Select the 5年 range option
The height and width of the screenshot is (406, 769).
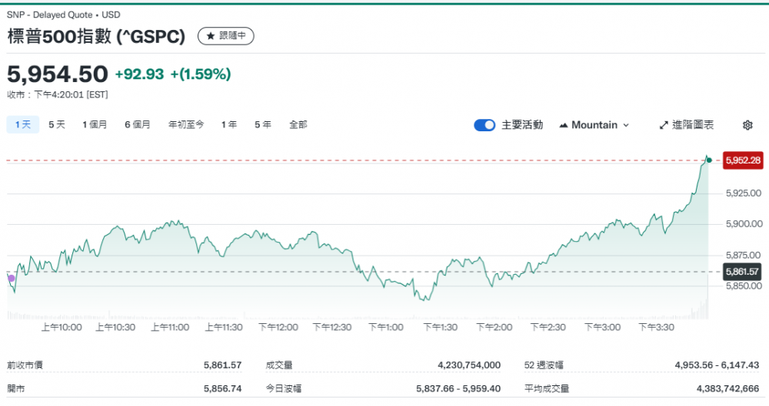[x=263, y=124]
